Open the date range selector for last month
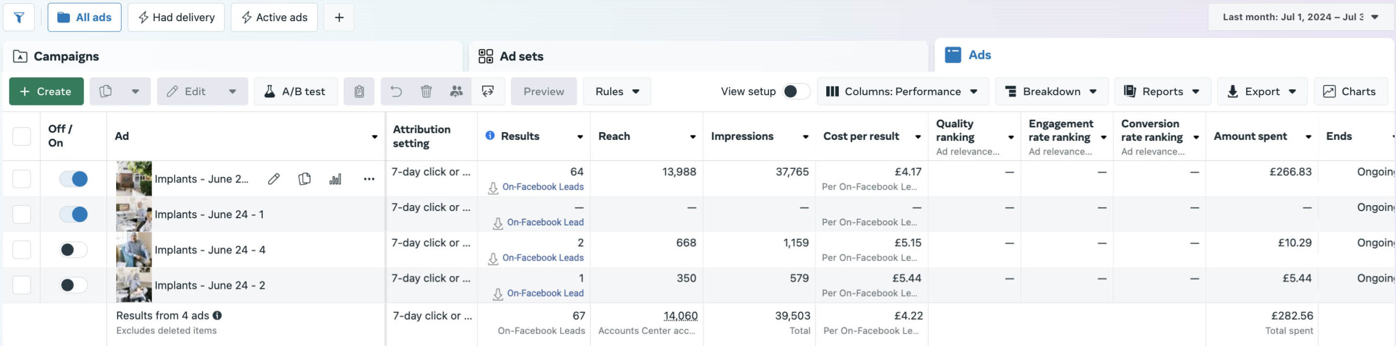 [x=1300, y=17]
